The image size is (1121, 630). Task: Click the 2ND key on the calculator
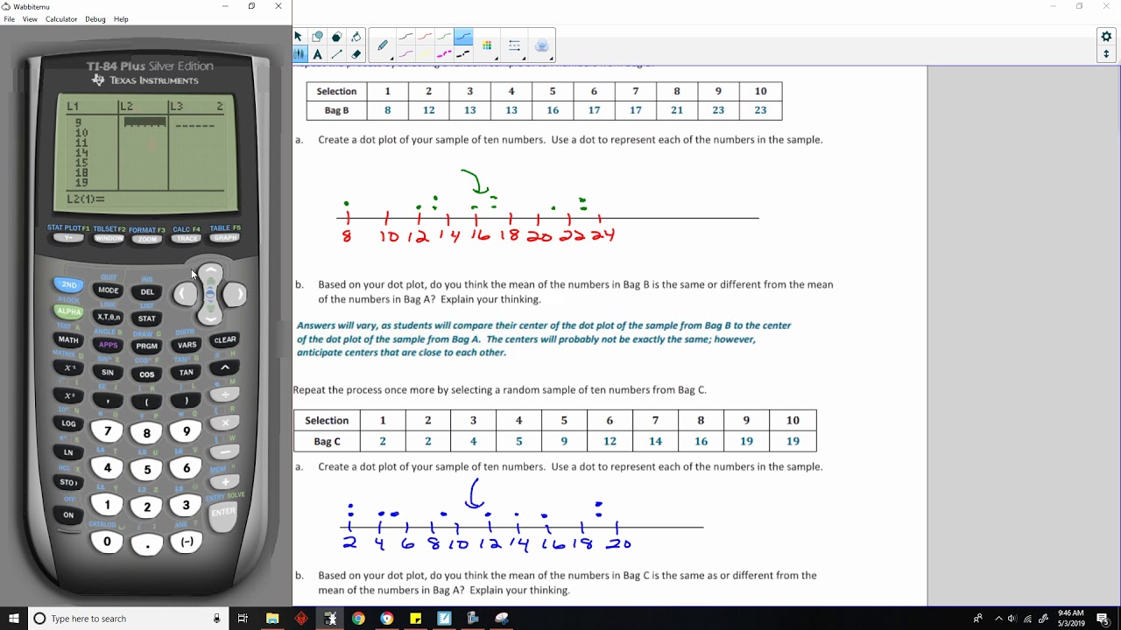(68, 285)
